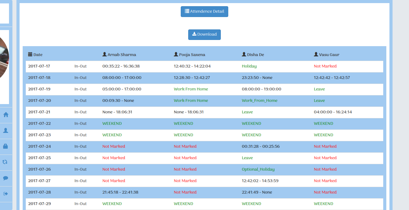Select date 2017-07-28
Screen dimensions: 409x210
pyautogui.click(x=39, y=192)
